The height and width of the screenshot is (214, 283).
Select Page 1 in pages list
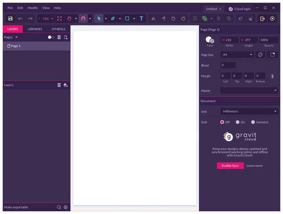pos(36,46)
